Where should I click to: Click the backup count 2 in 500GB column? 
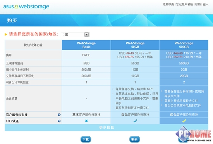tap(184, 82)
